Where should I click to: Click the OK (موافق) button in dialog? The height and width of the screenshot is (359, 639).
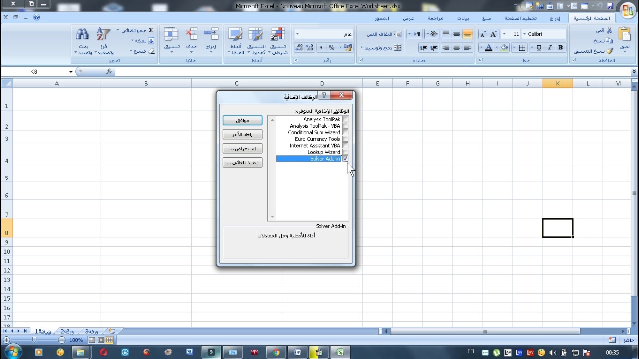click(x=242, y=120)
